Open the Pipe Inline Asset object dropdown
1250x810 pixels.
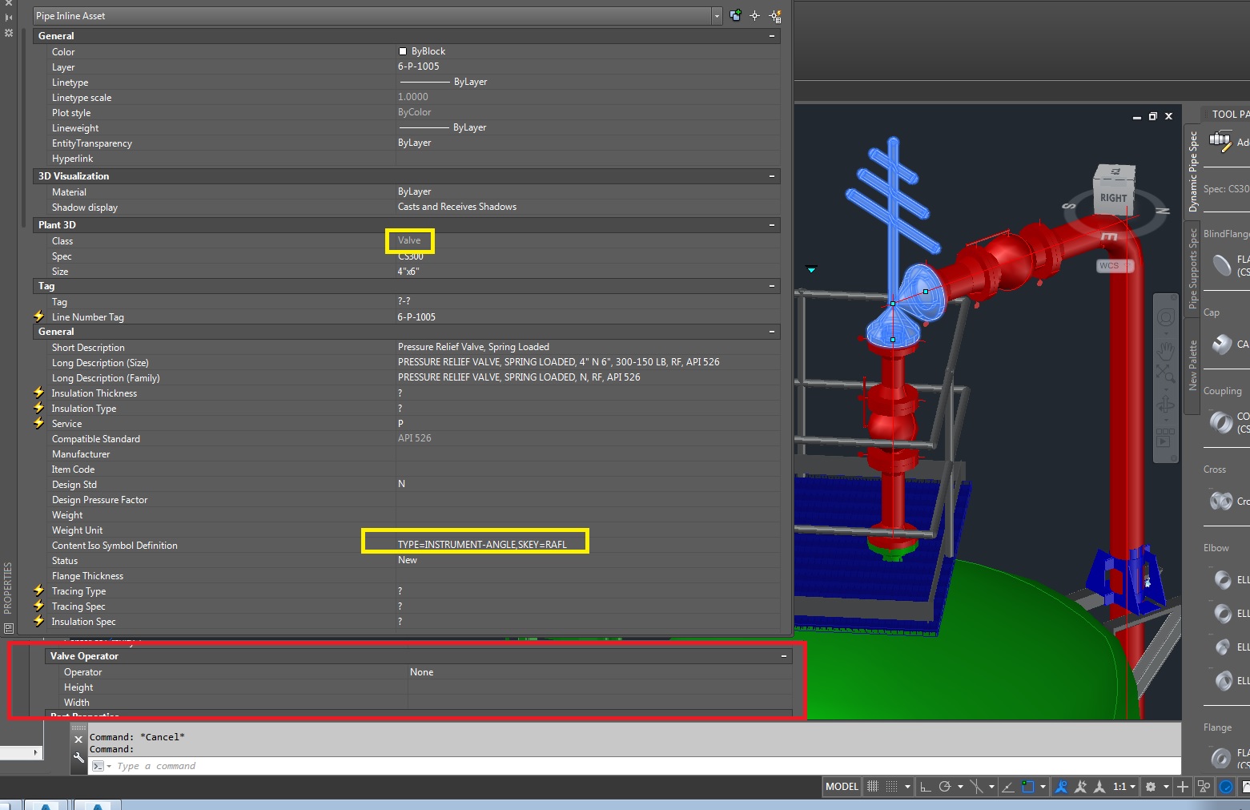[716, 16]
